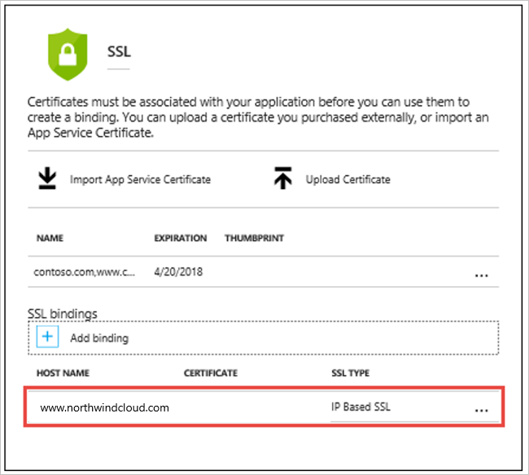Screen dimensions: 529x475
Task: Click the IP Based SSL value
Action: (361, 407)
